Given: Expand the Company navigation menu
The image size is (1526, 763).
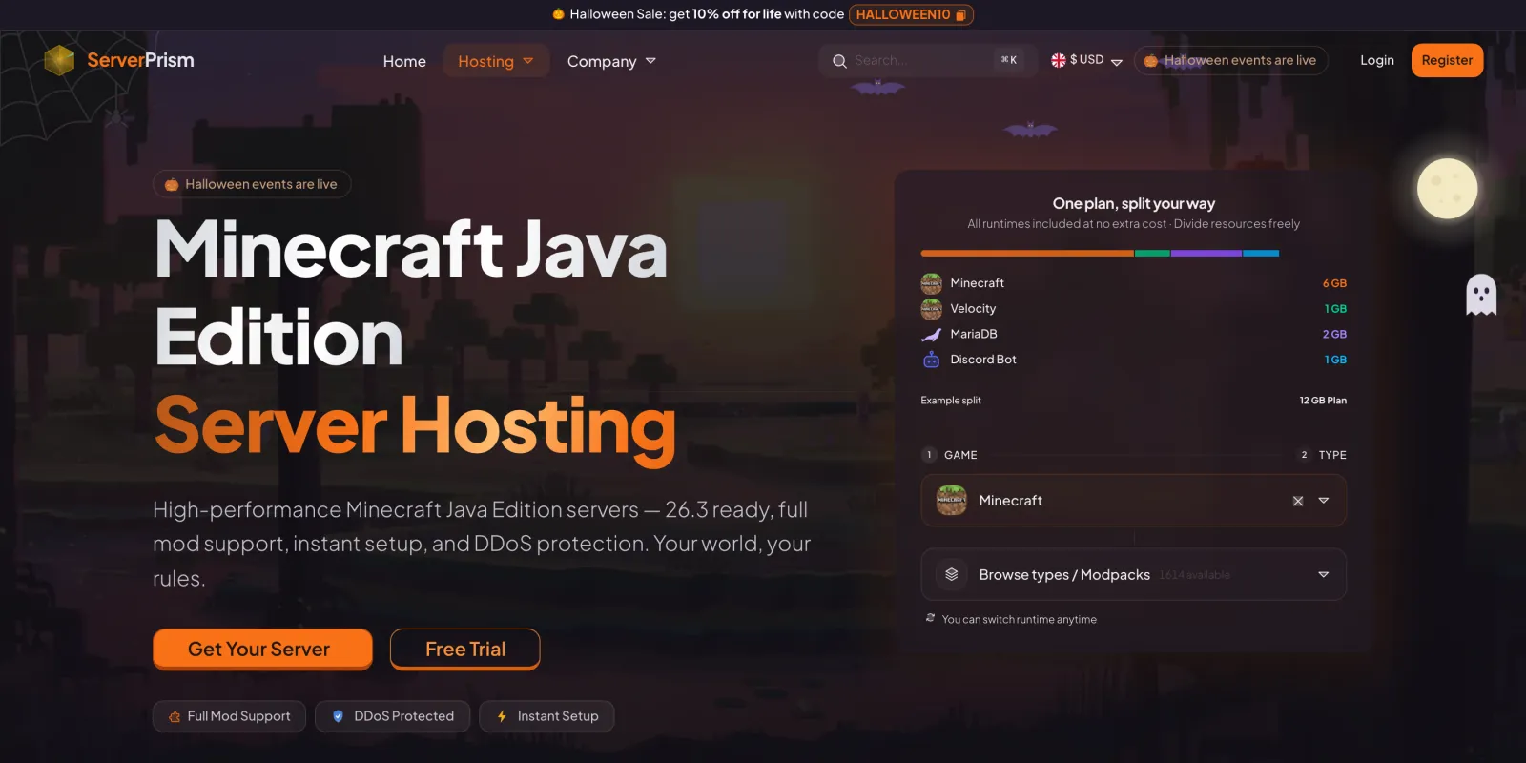Looking at the screenshot, I should [x=611, y=61].
